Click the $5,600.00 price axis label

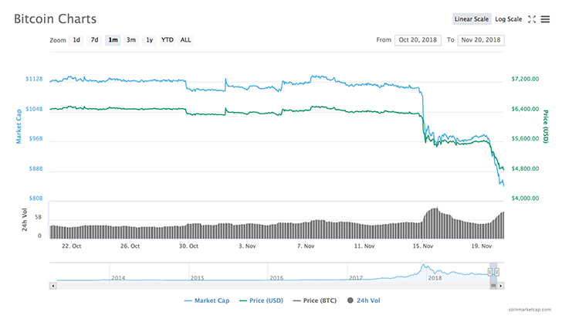point(525,138)
